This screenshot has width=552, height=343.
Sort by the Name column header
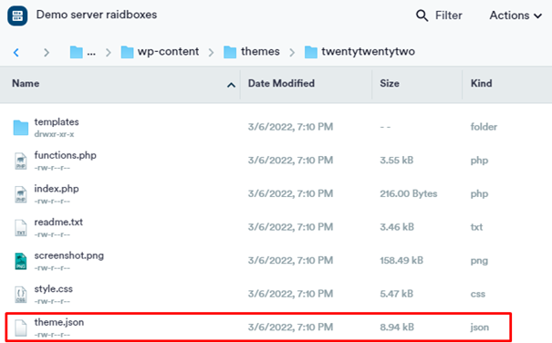(x=26, y=83)
